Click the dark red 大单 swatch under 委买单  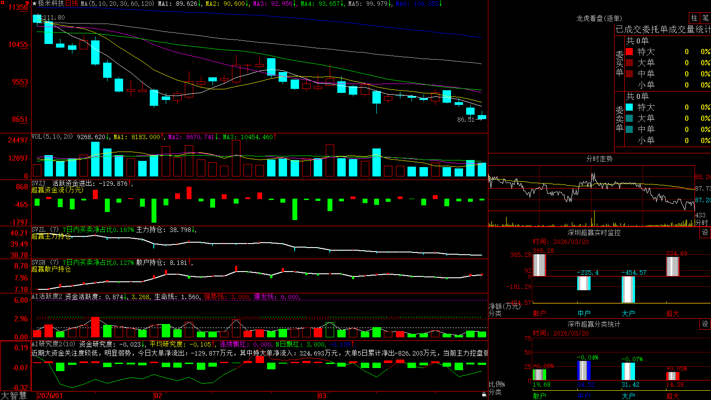coord(629,63)
